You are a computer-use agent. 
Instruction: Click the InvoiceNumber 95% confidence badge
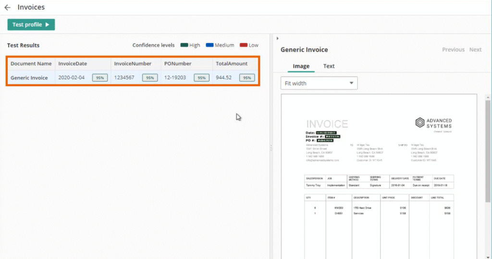[x=150, y=78]
